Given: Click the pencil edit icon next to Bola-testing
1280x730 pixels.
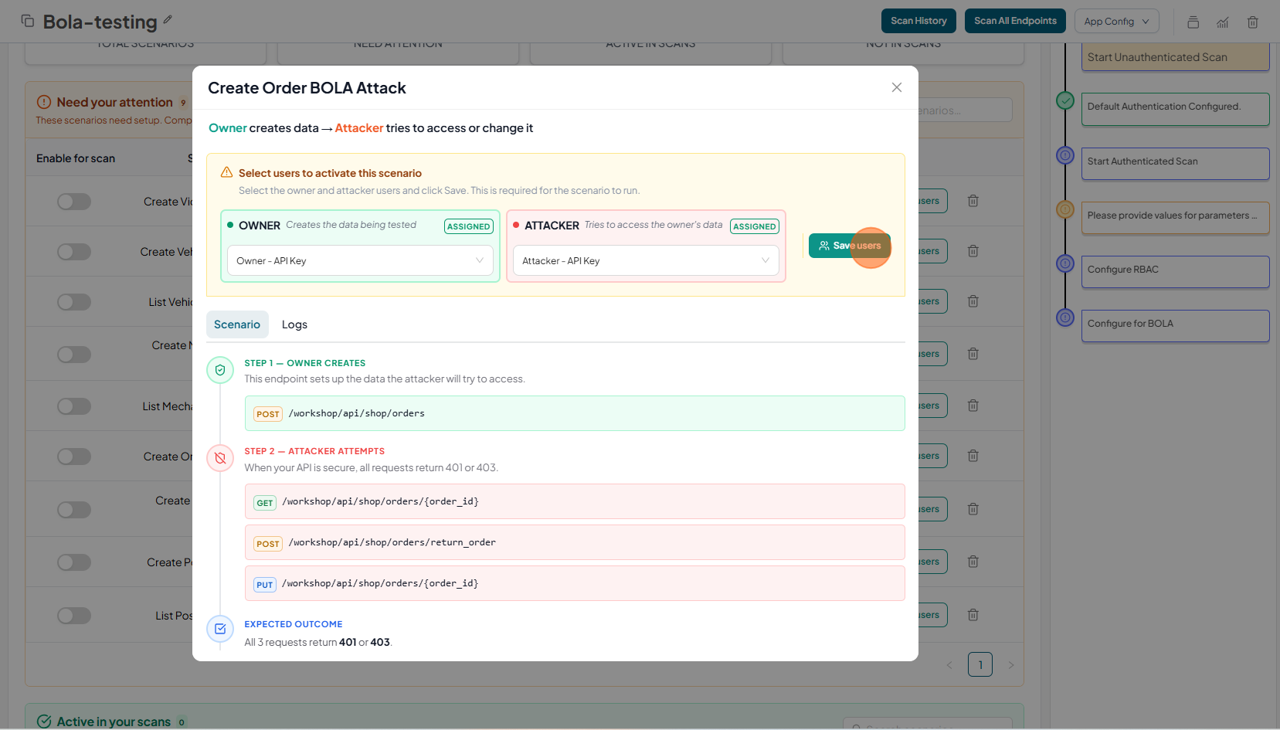Looking at the screenshot, I should [x=168, y=20].
